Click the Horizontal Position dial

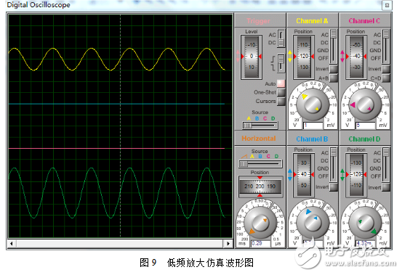point(260,186)
